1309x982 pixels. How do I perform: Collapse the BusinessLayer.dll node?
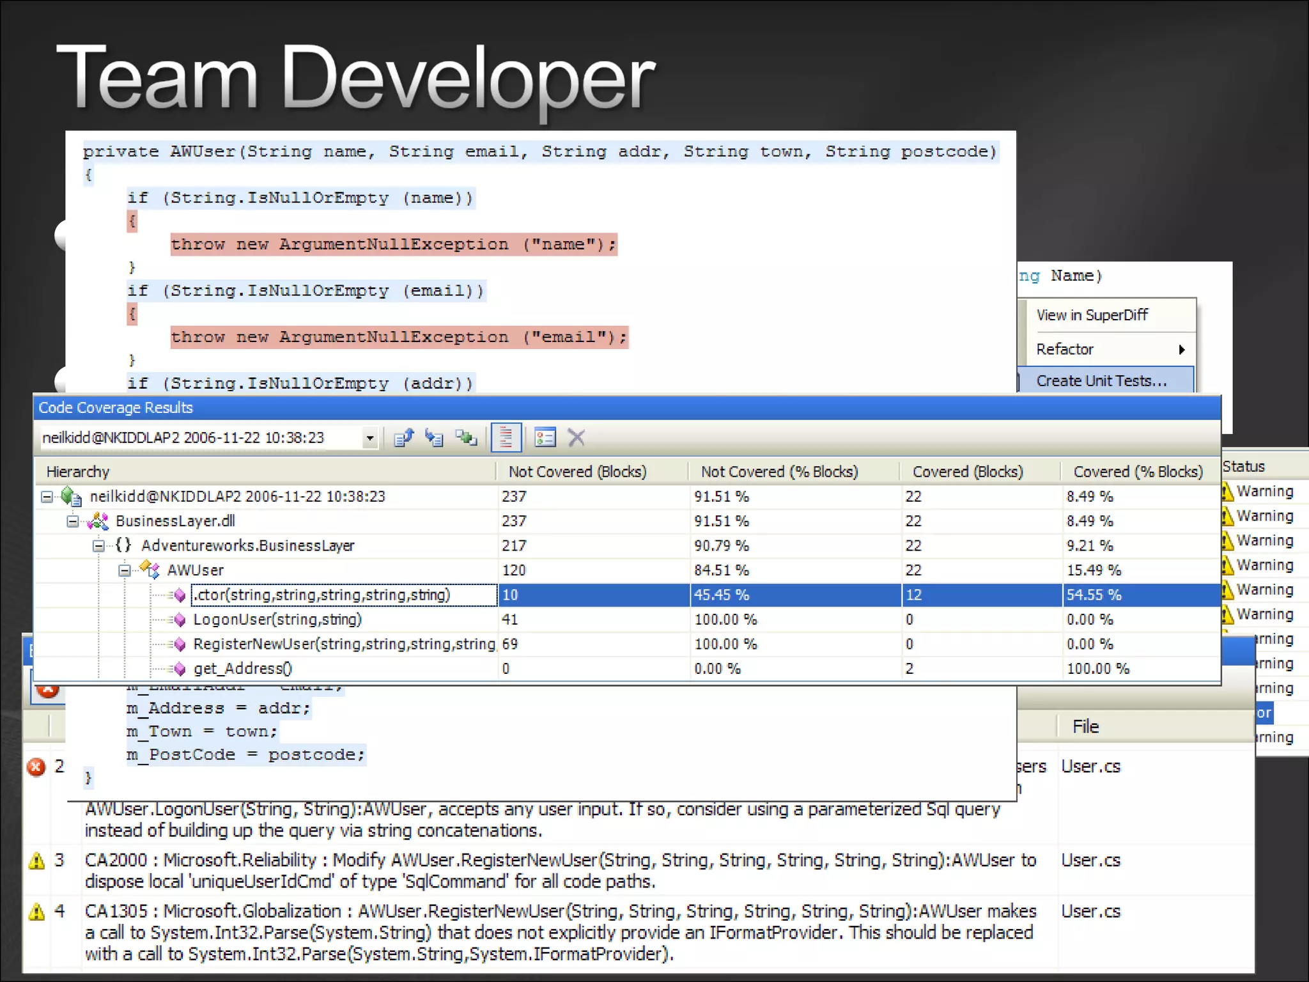[73, 522]
